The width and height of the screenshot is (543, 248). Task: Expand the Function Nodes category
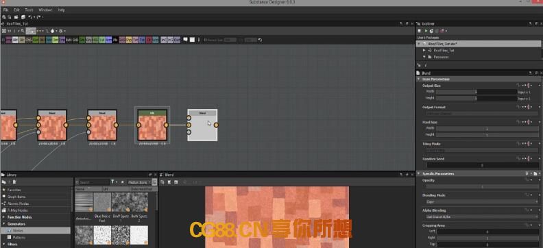coord(3,217)
